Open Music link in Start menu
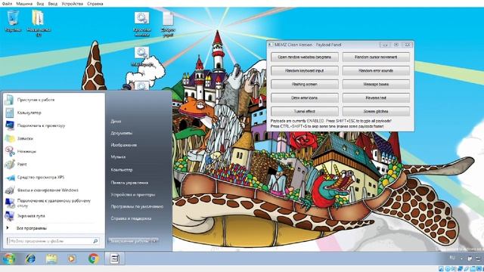484x272 pixels. [x=118, y=156]
